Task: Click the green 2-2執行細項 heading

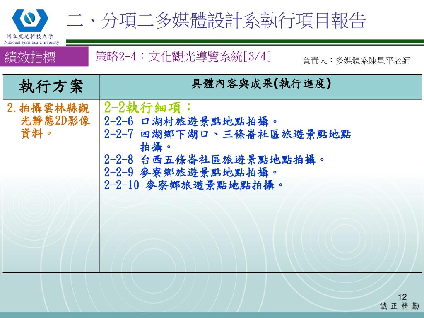Action: (148, 107)
